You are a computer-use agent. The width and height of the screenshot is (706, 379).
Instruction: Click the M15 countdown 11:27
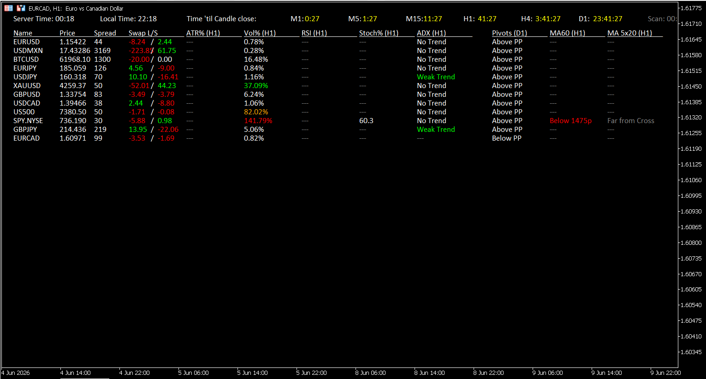(x=432, y=18)
